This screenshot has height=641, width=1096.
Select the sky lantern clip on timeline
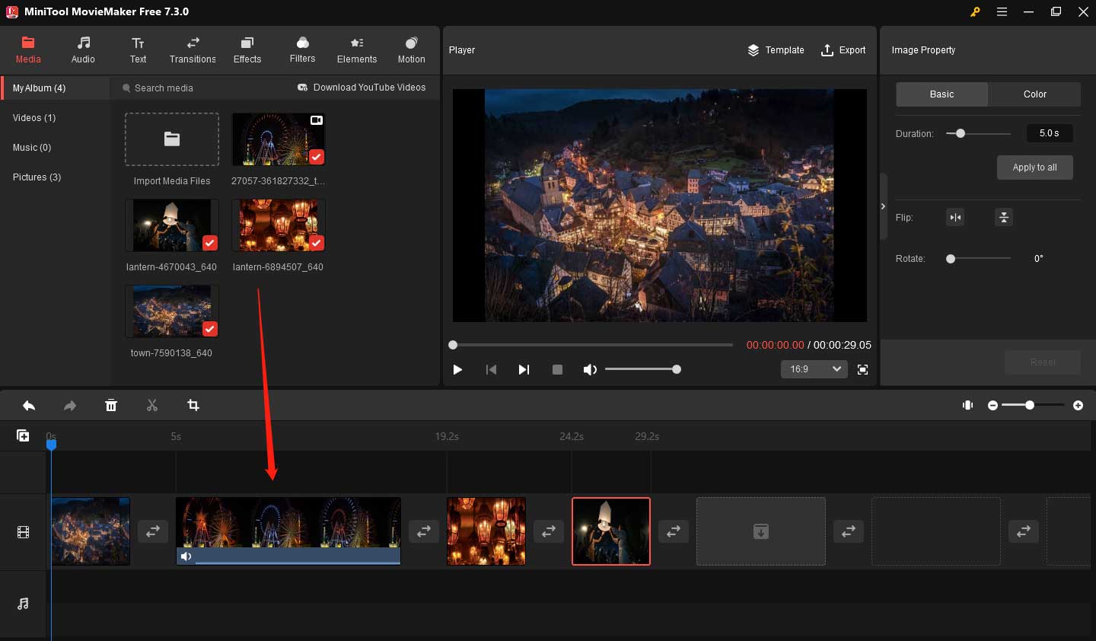coord(611,531)
